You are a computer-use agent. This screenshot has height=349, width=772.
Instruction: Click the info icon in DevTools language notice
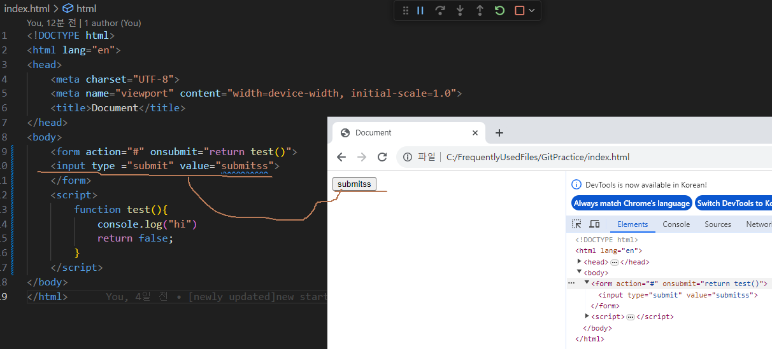[x=576, y=185]
